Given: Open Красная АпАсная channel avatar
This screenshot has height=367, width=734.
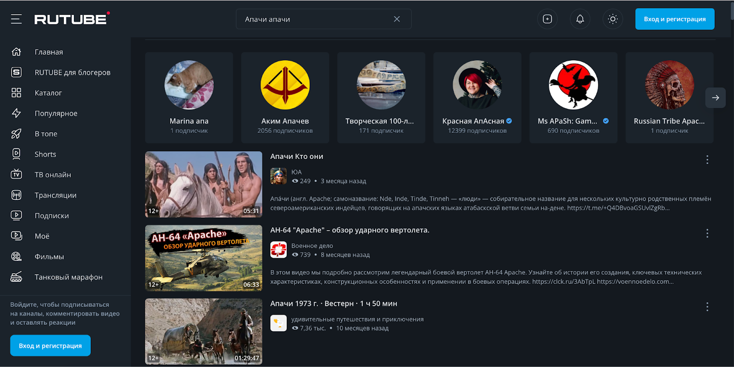Looking at the screenshot, I should tap(477, 85).
